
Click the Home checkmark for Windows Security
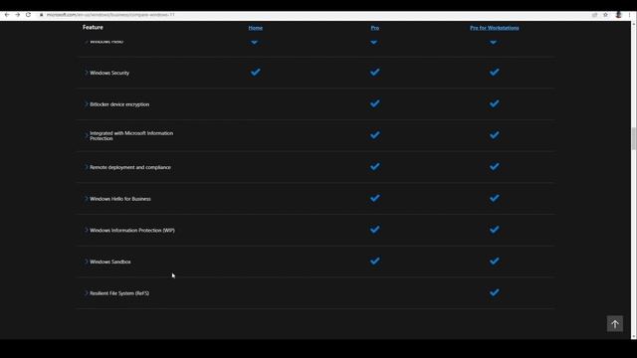click(255, 73)
